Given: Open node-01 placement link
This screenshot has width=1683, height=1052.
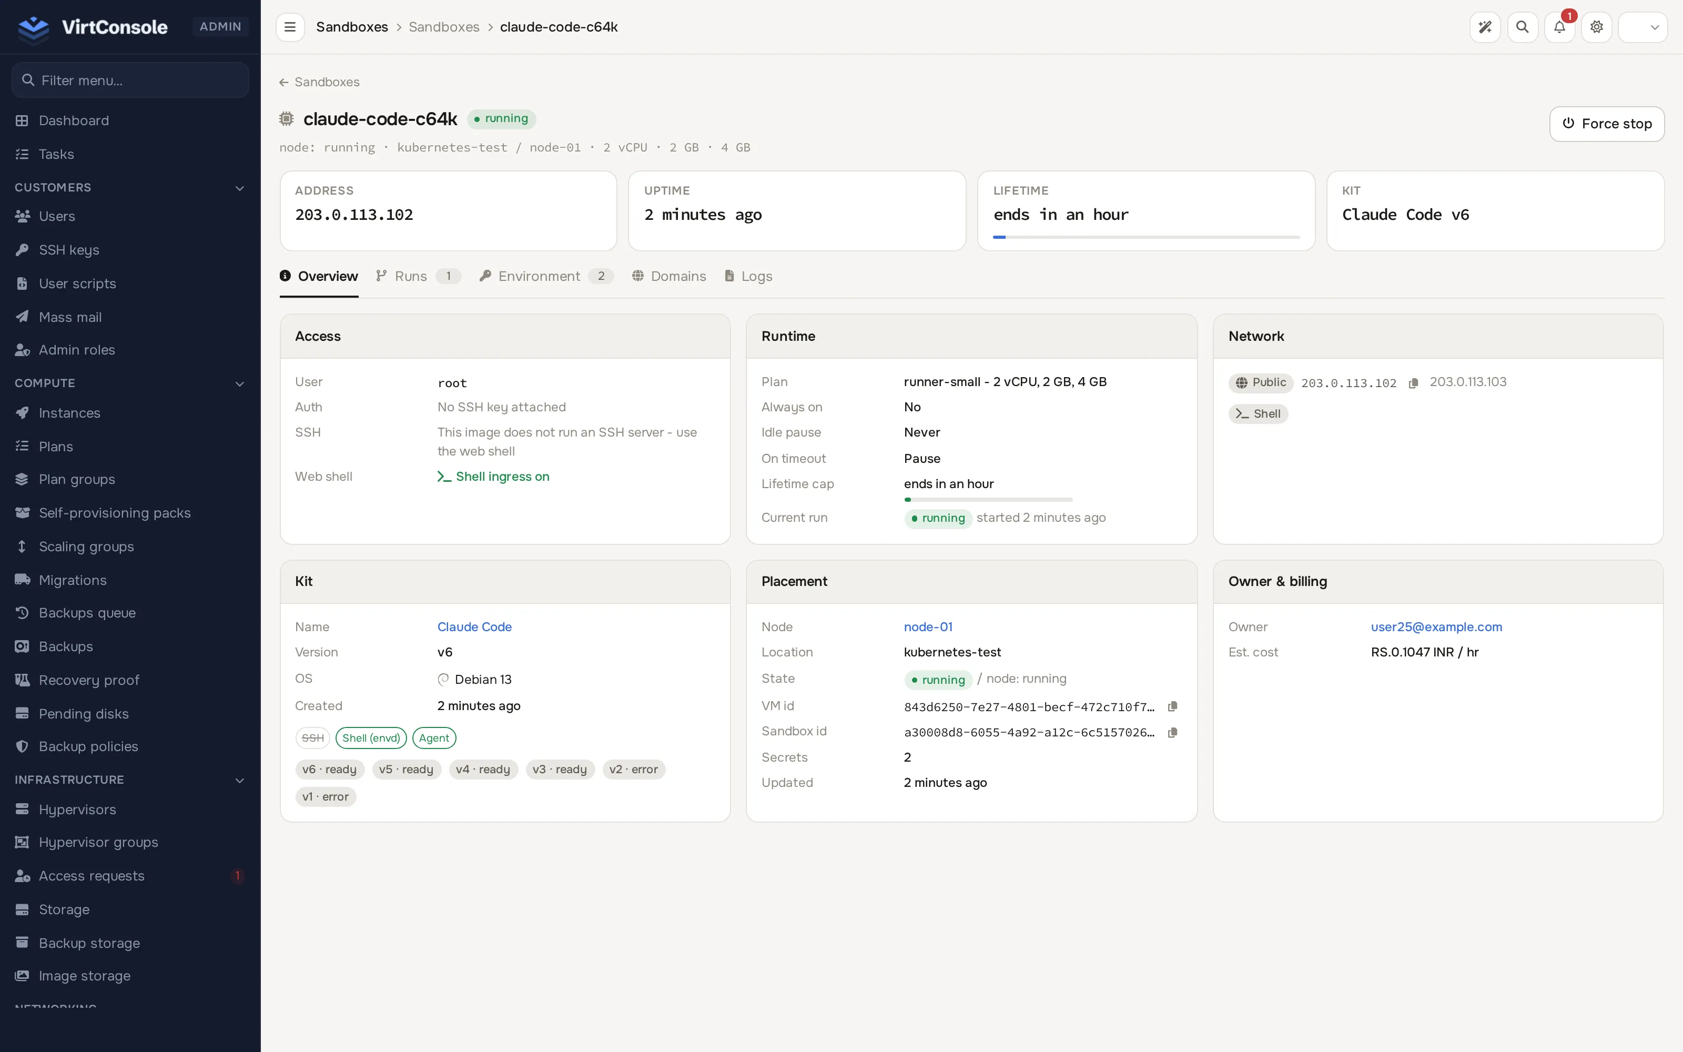Looking at the screenshot, I should (928, 627).
